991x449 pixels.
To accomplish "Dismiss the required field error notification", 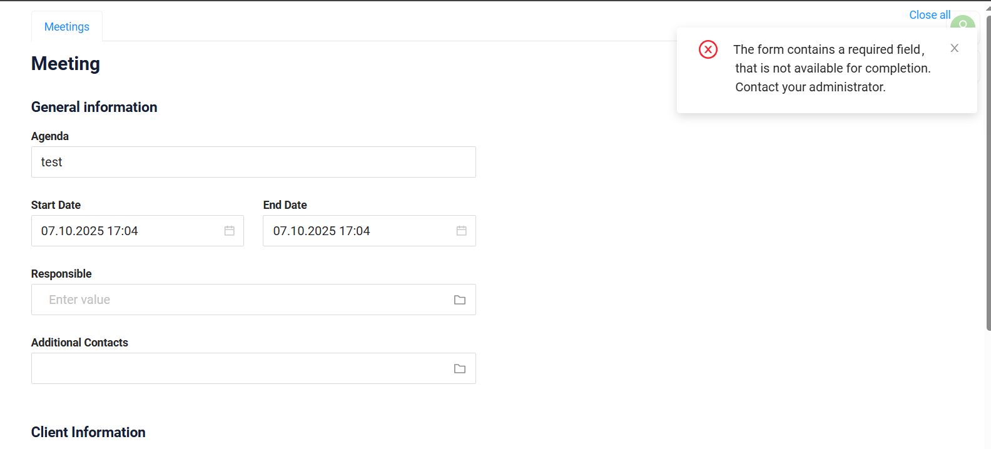I will click(954, 48).
